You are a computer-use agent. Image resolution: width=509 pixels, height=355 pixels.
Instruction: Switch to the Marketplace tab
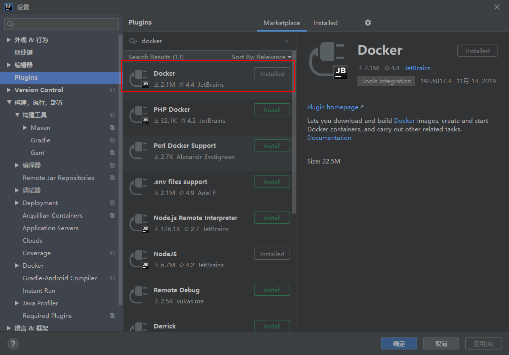pos(282,23)
